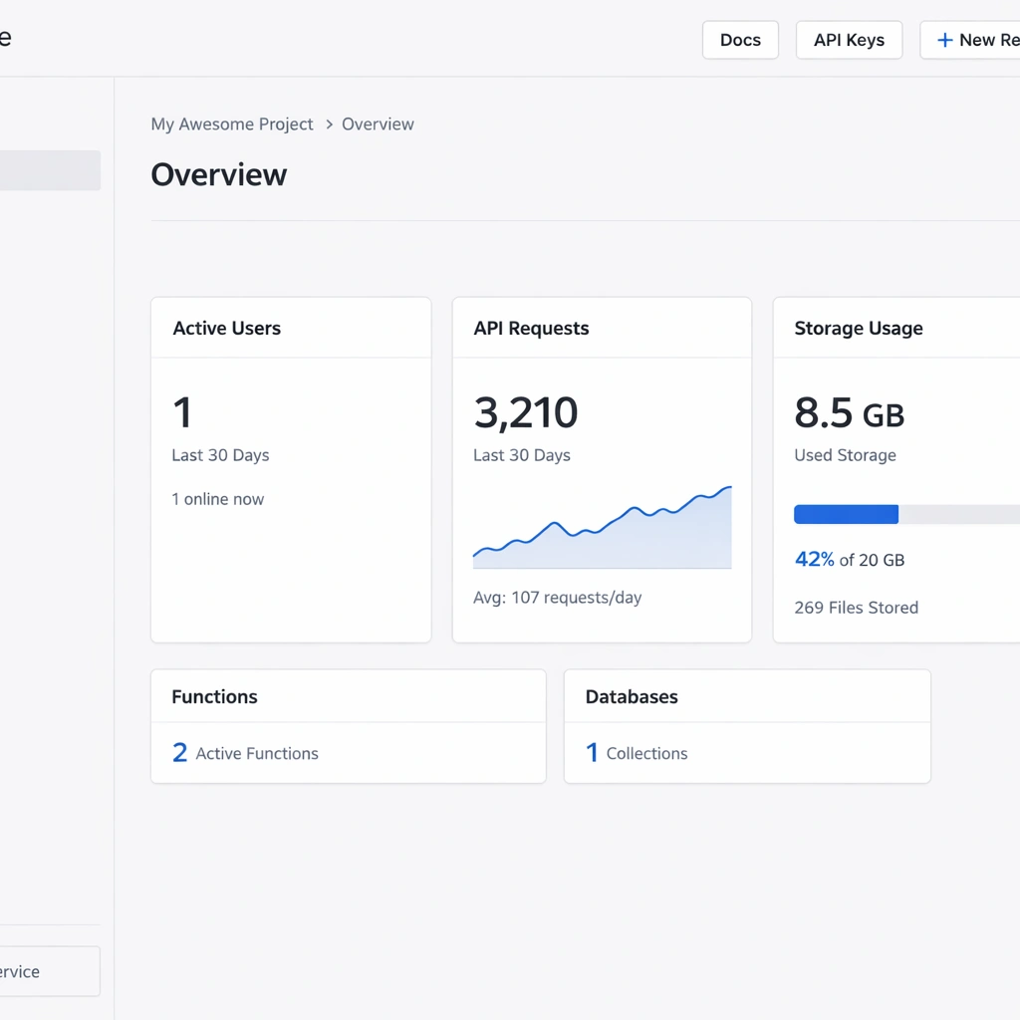View the 1 Collections link
Image resolution: width=1020 pixels, height=1020 pixels.
point(637,753)
